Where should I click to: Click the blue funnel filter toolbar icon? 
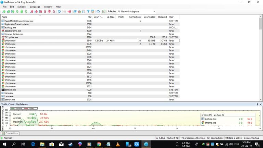(88, 11)
